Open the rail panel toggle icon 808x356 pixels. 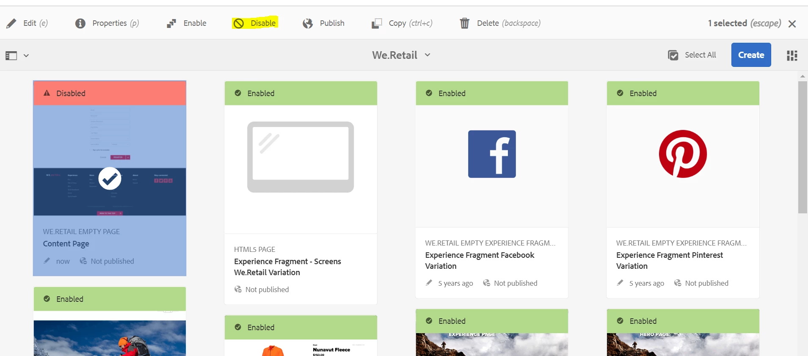(11, 55)
